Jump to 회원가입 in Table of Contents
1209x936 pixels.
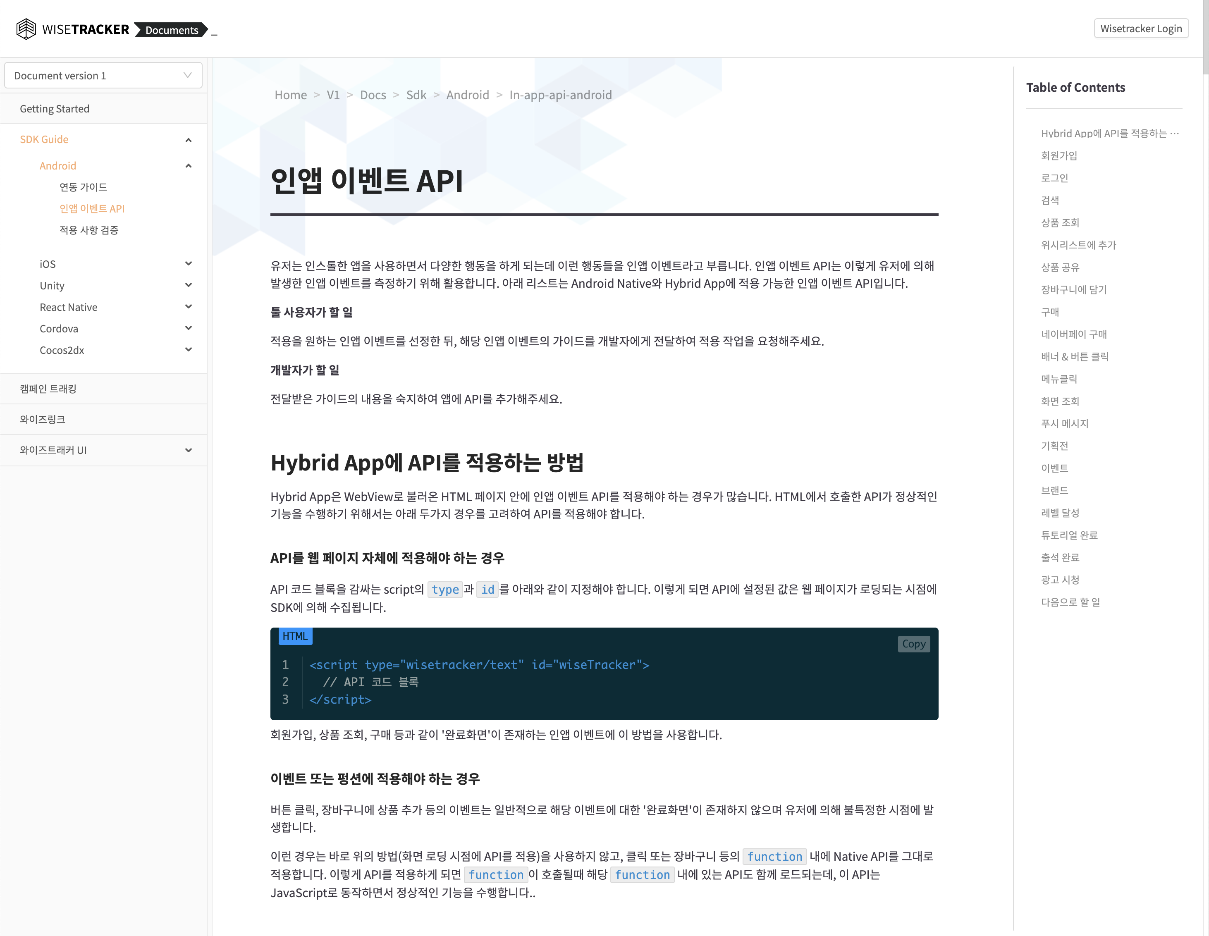click(x=1058, y=155)
